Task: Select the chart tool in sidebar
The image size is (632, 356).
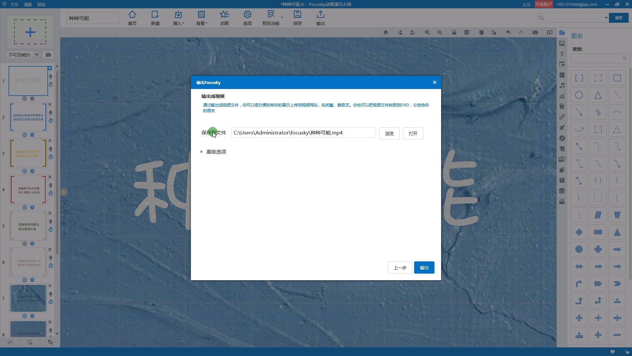Action: coord(562,96)
